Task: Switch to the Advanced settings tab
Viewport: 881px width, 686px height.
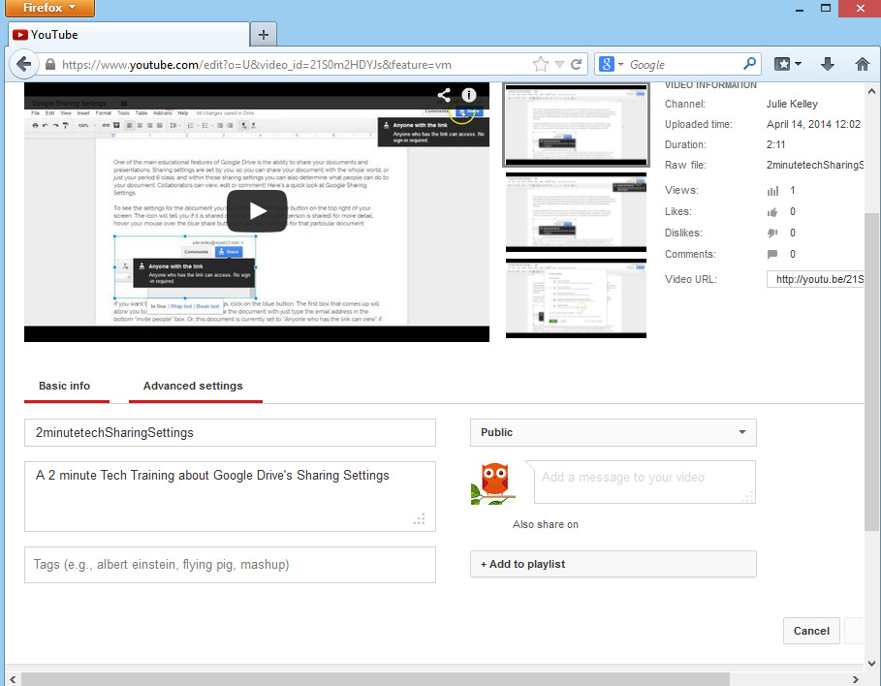Action: (193, 386)
